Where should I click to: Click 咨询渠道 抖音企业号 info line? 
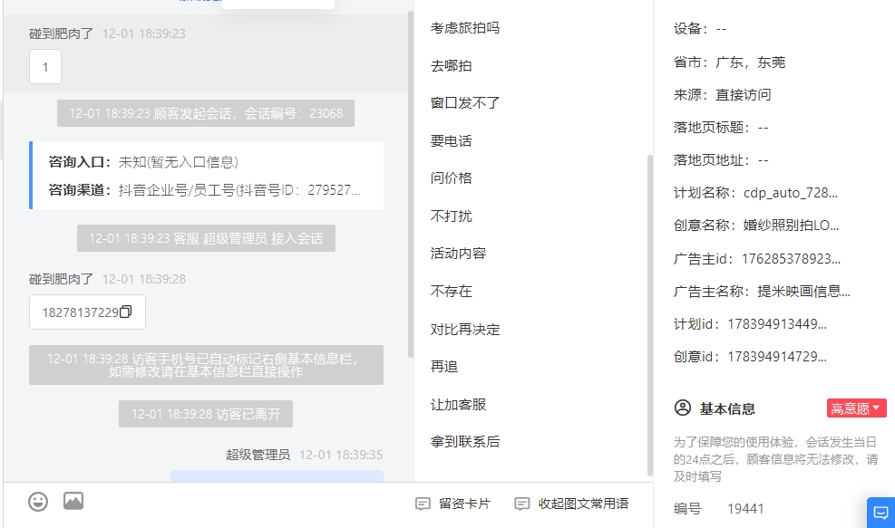(204, 190)
